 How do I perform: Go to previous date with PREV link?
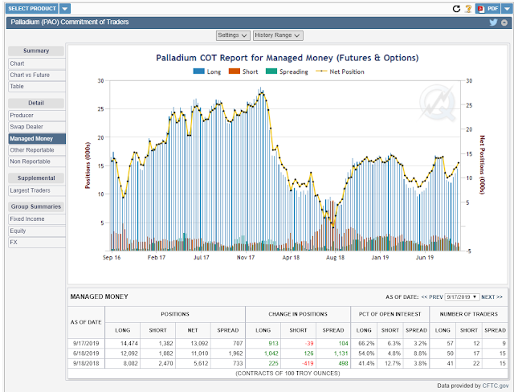[x=432, y=297]
